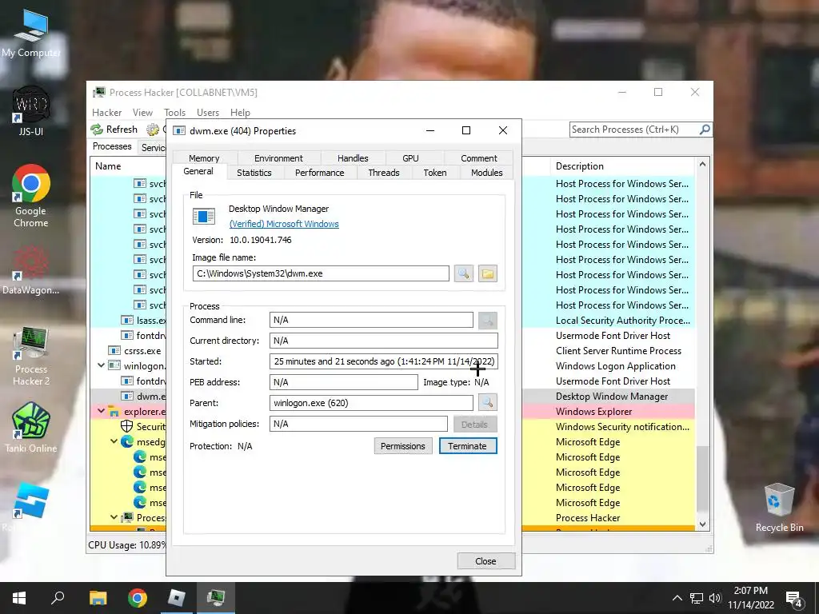The image size is (819, 614).
Task: Click the Process Hacker taskbar icon
Action: click(216, 598)
